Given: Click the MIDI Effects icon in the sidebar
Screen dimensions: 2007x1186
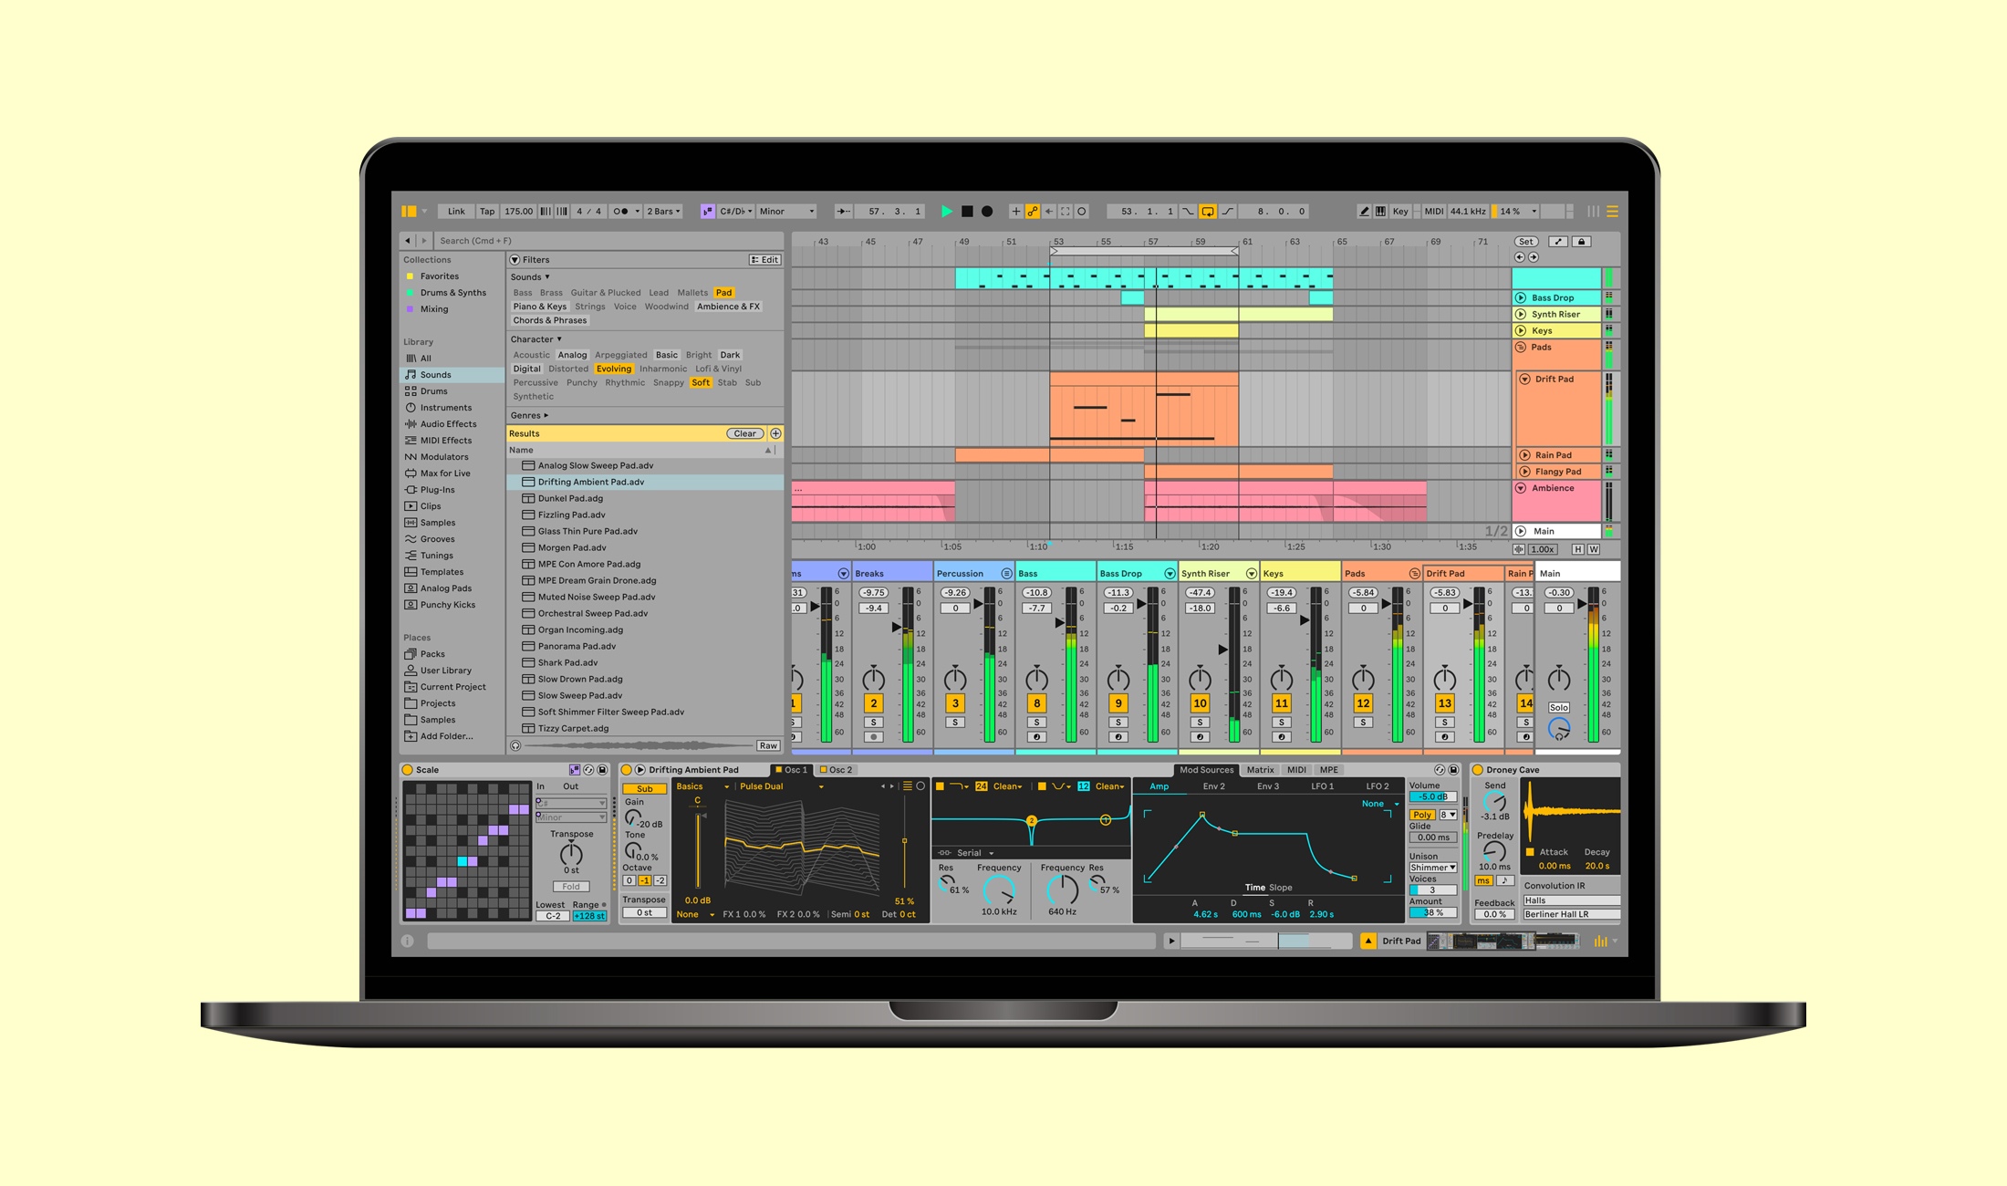Looking at the screenshot, I should (412, 440).
